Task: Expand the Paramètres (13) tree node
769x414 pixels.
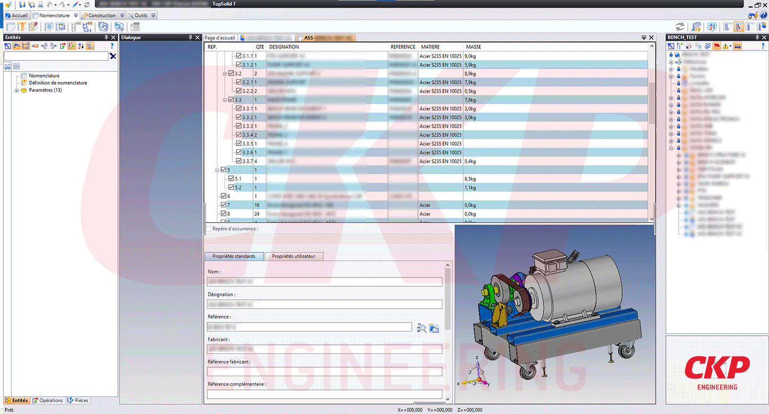Action: pos(16,90)
